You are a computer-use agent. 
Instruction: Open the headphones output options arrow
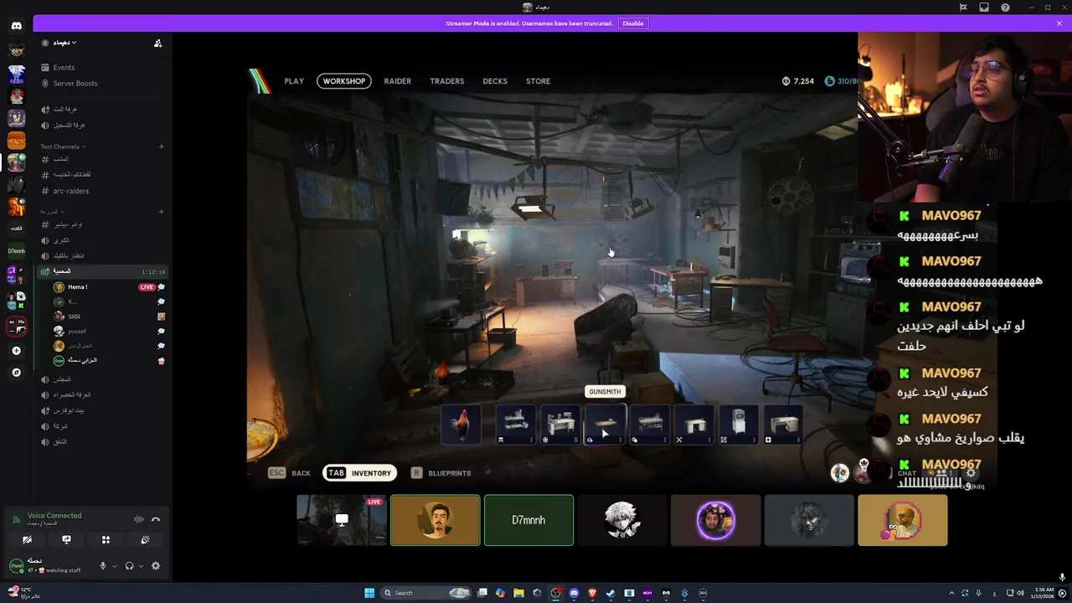[x=140, y=566]
